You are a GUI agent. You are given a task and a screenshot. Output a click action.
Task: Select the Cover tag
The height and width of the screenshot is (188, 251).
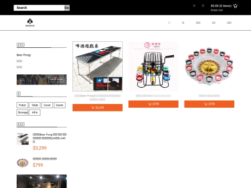47,105
